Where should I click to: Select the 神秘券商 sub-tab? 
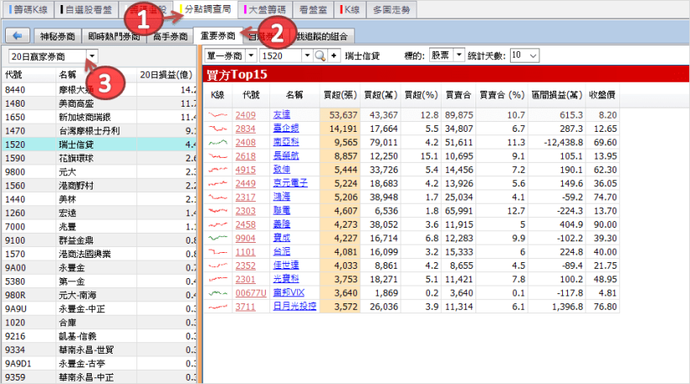(x=57, y=36)
